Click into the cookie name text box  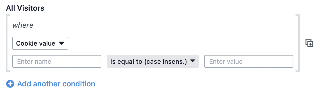click(x=57, y=61)
